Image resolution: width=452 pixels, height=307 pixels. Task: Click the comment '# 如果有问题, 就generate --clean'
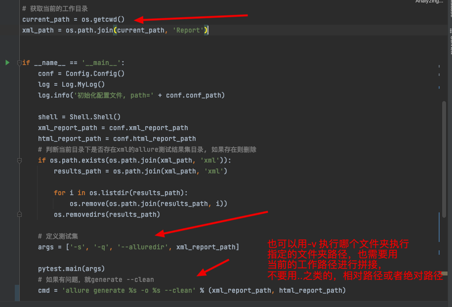(x=96, y=280)
